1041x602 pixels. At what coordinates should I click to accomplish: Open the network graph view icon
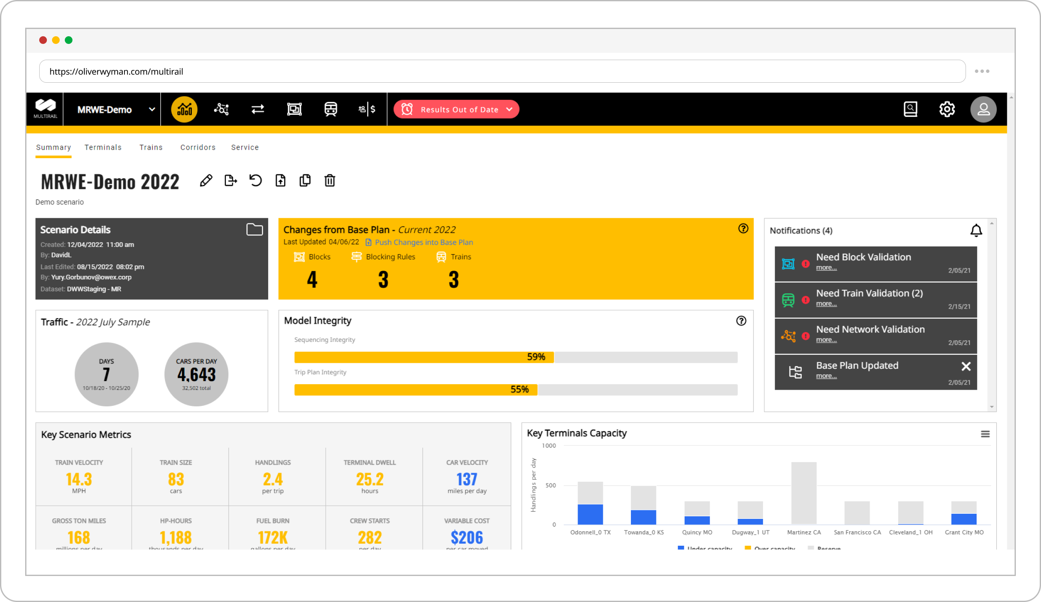(221, 110)
